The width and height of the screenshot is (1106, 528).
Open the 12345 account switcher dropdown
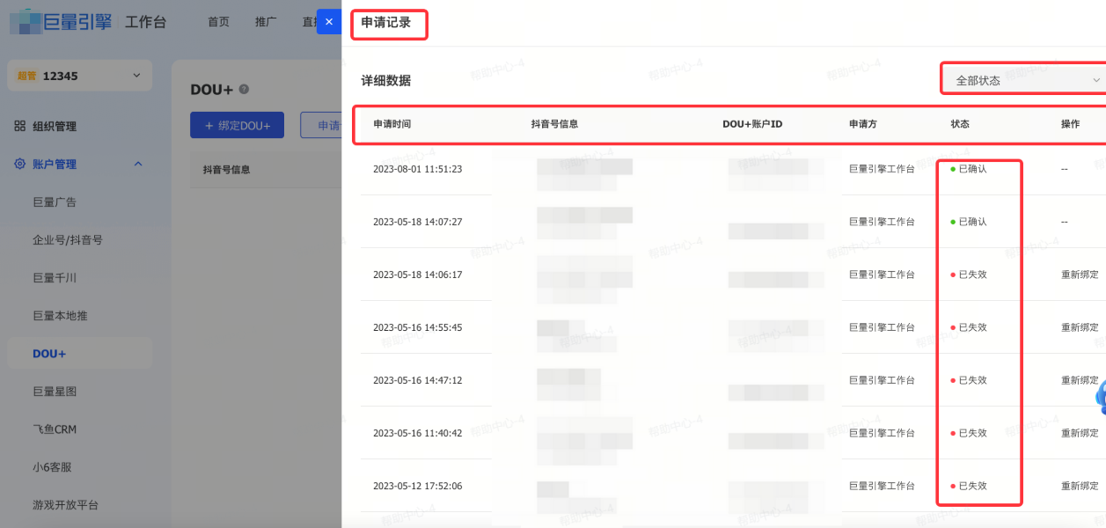[79, 76]
